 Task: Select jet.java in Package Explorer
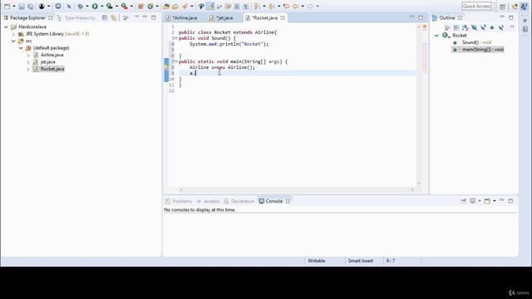[x=48, y=62]
